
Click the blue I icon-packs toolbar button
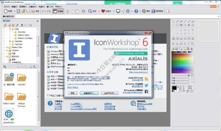[153, 11]
